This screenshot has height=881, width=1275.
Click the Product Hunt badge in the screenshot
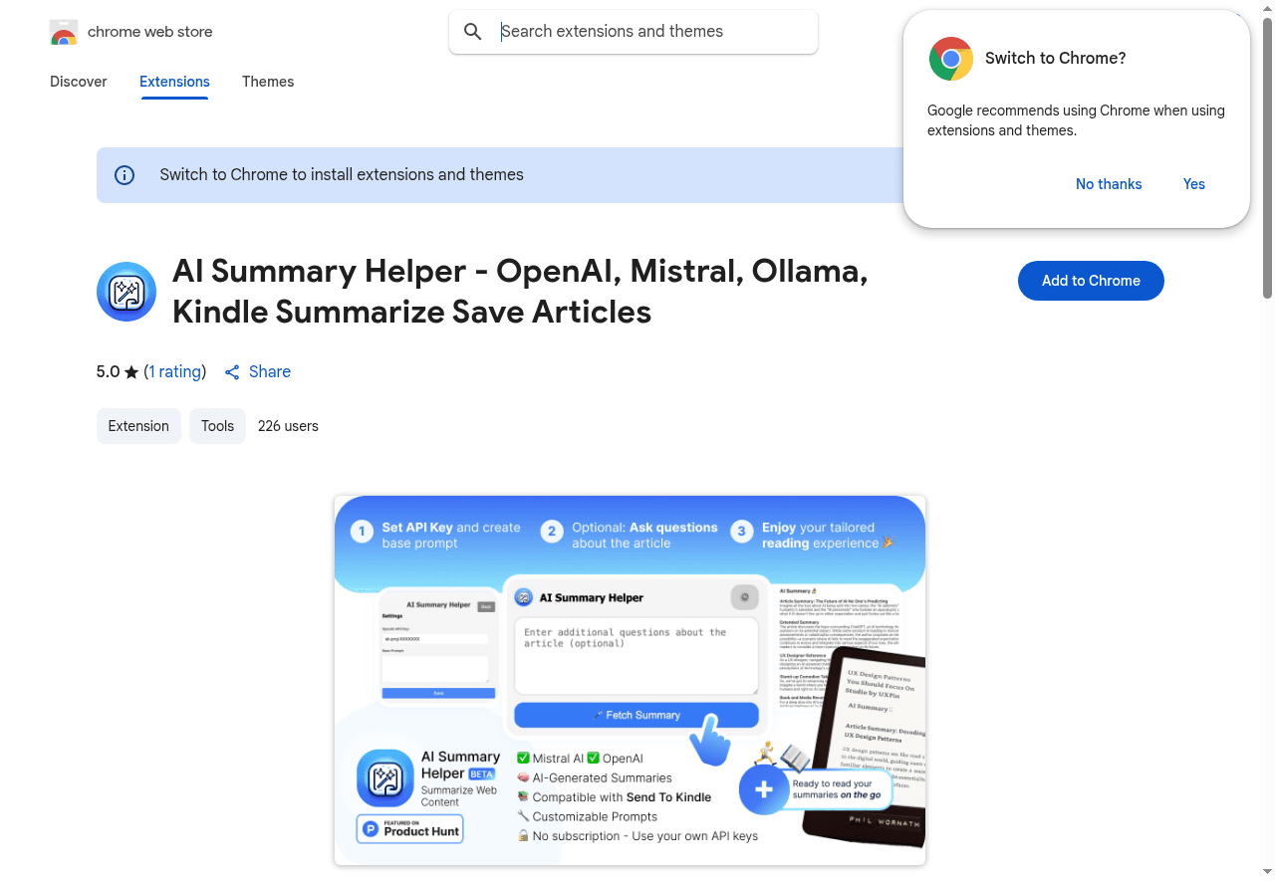point(409,828)
